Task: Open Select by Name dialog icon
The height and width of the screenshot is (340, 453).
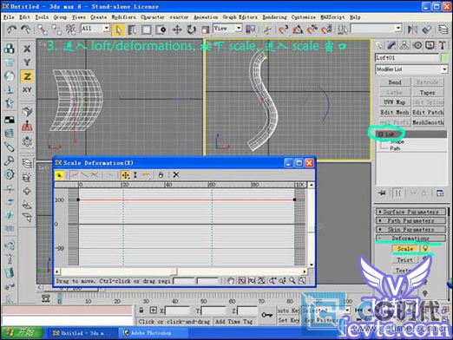Action: [x=132, y=29]
